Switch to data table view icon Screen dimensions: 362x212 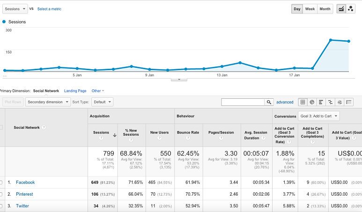pos(303,102)
